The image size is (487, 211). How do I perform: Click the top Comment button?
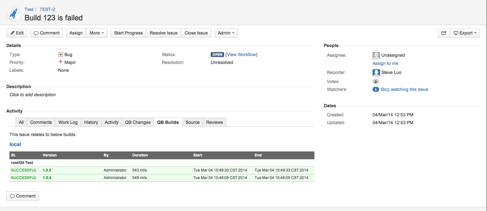tap(47, 33)
